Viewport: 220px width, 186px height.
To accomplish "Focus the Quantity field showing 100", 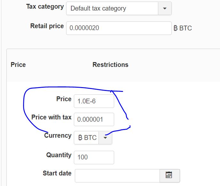I will pos(94,157).
